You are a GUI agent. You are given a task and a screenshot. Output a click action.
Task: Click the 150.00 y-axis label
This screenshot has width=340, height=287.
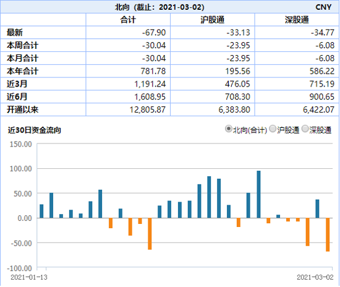[21, 144]
